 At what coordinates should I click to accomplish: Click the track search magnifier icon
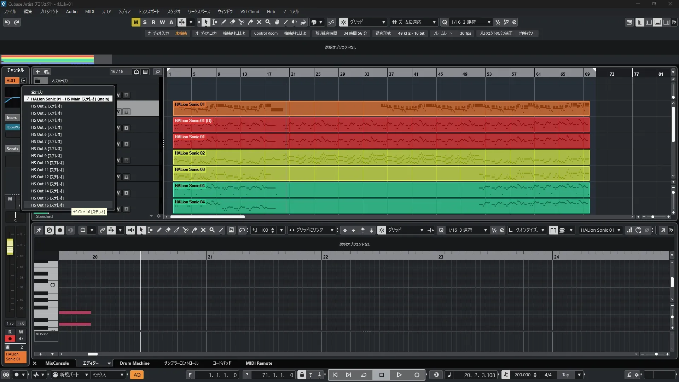(158, 71)
